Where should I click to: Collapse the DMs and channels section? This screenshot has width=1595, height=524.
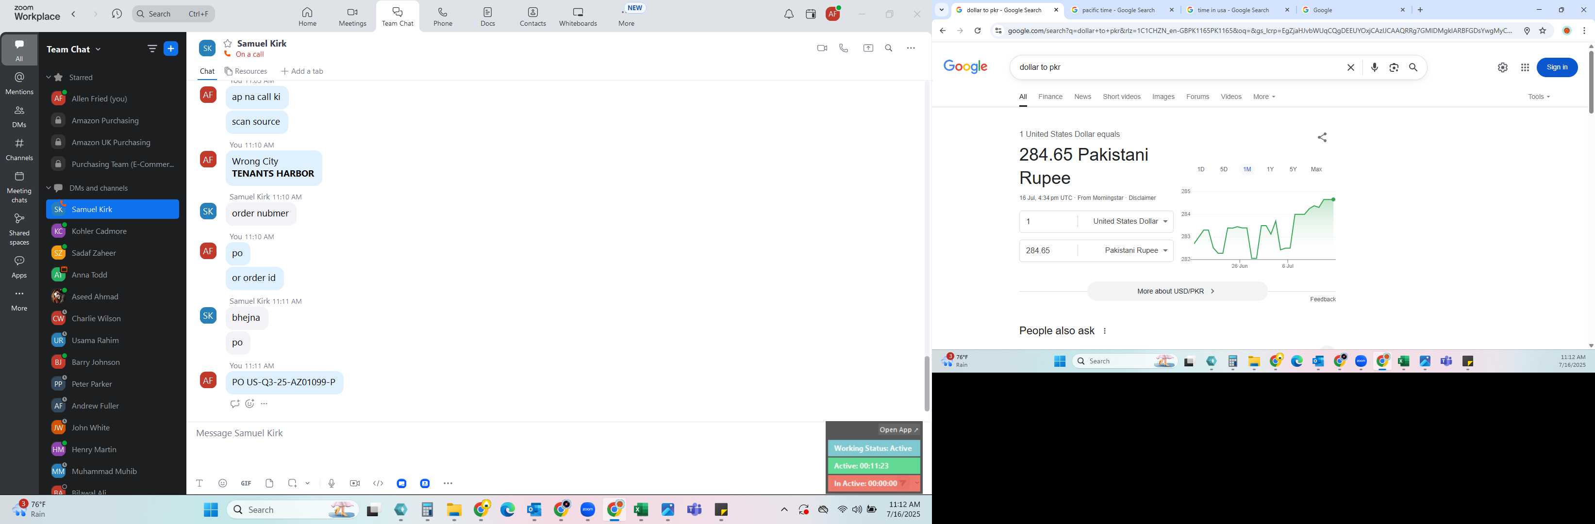[x=49, y=188]
